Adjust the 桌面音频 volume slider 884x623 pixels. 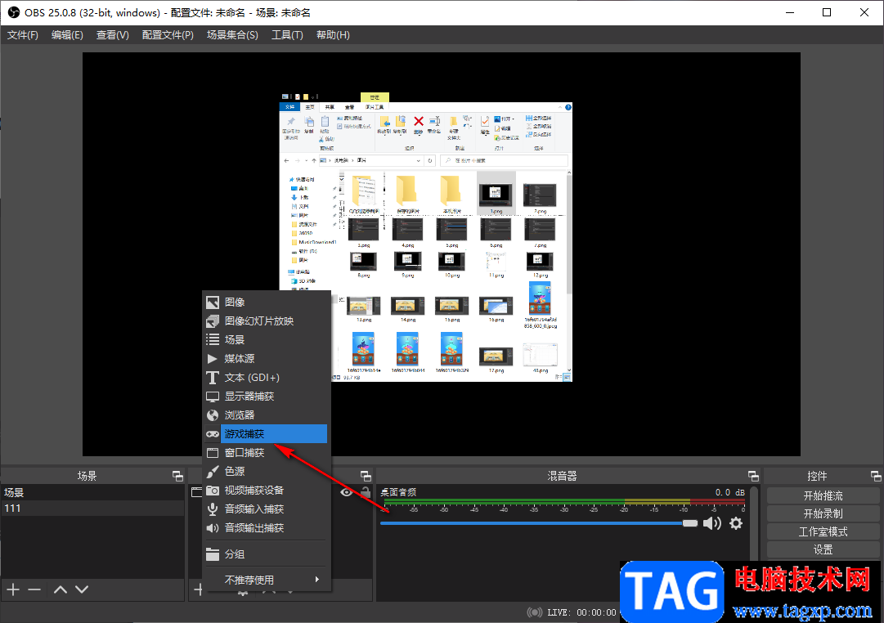point(539,523)
